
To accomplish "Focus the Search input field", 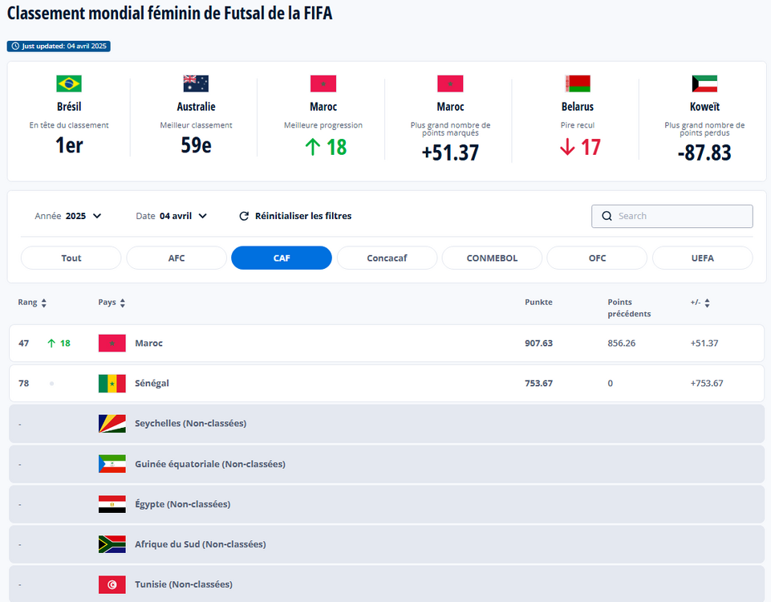I will pyautogui.click(x=672, y=217).
